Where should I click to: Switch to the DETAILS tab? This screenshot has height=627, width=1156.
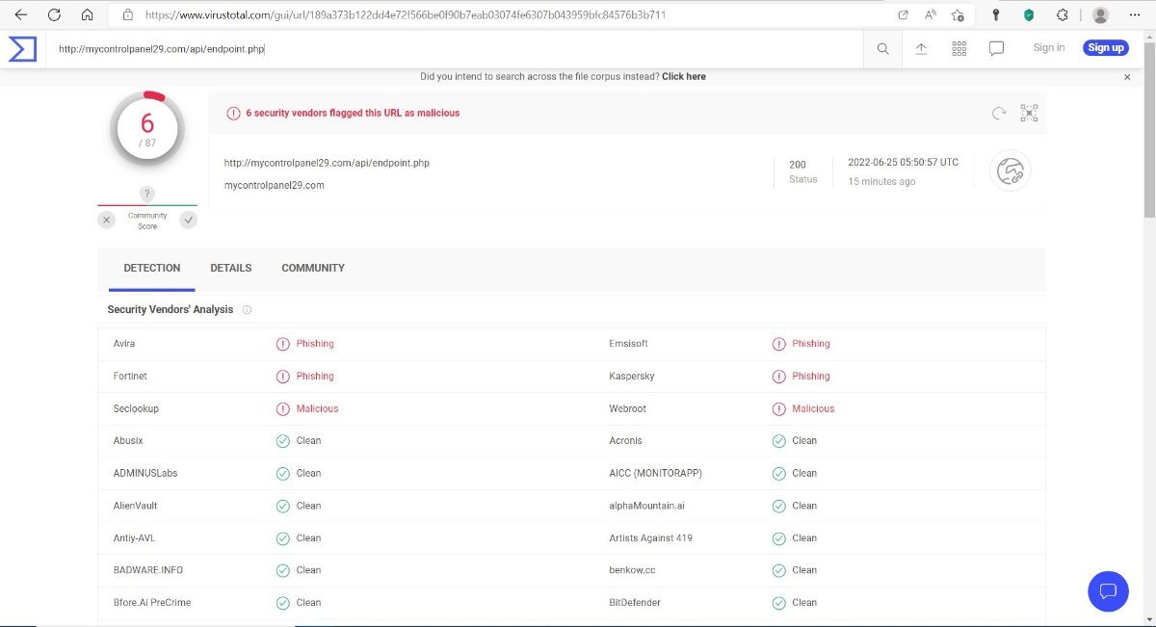click(x=231, y=269)
